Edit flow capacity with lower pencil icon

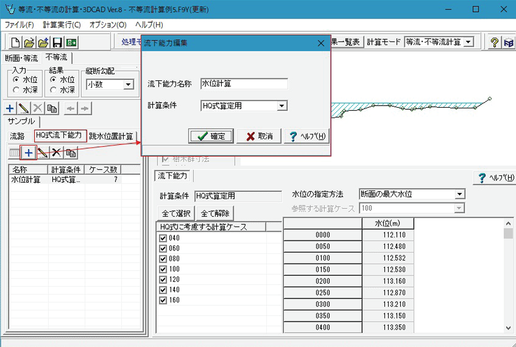(42, 153)
